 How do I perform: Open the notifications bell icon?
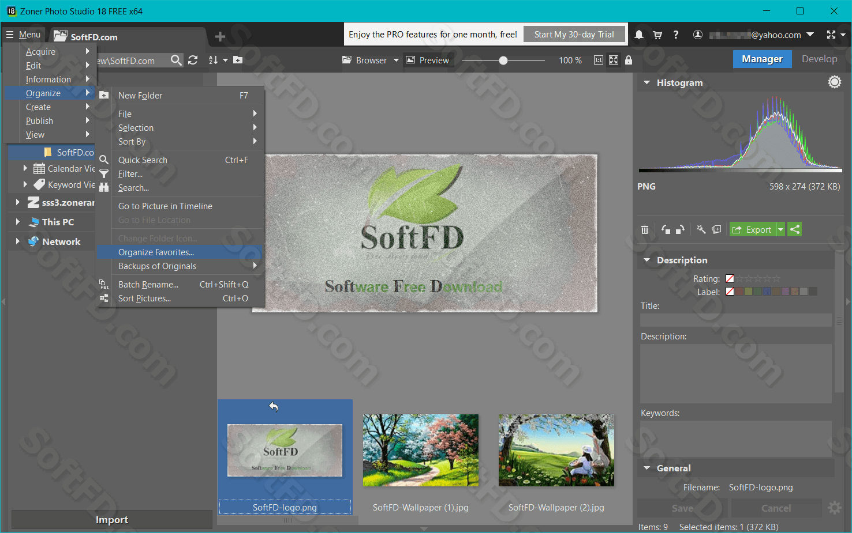pyautogui.click(x=639, y=35)
